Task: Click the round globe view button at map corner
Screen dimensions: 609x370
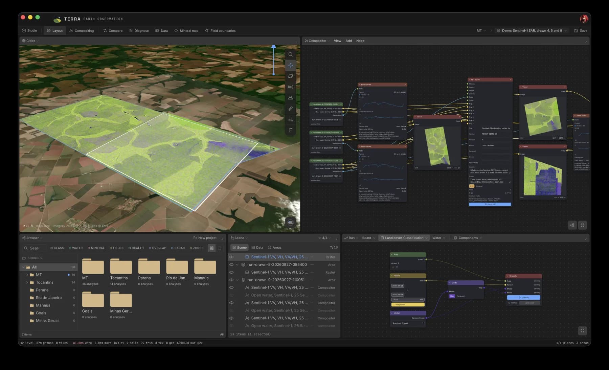Action: pos(291,222)
